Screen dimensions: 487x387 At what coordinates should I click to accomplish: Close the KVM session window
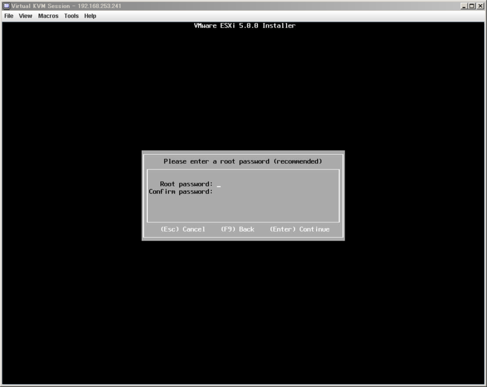480,6
